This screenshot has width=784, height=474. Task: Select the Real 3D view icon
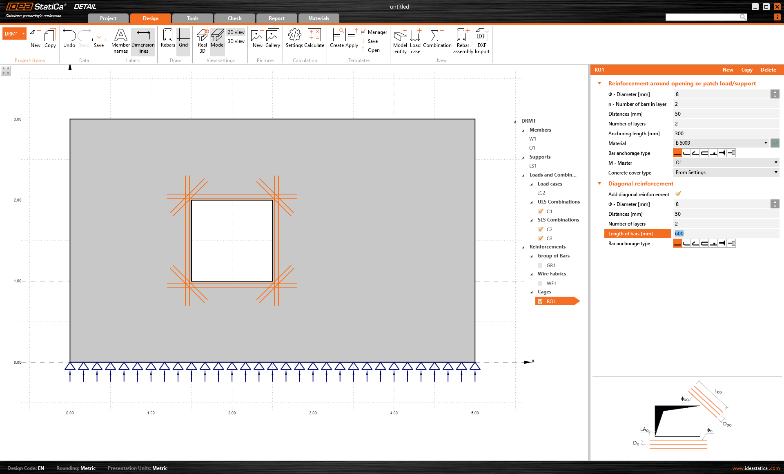click(202, 40)
